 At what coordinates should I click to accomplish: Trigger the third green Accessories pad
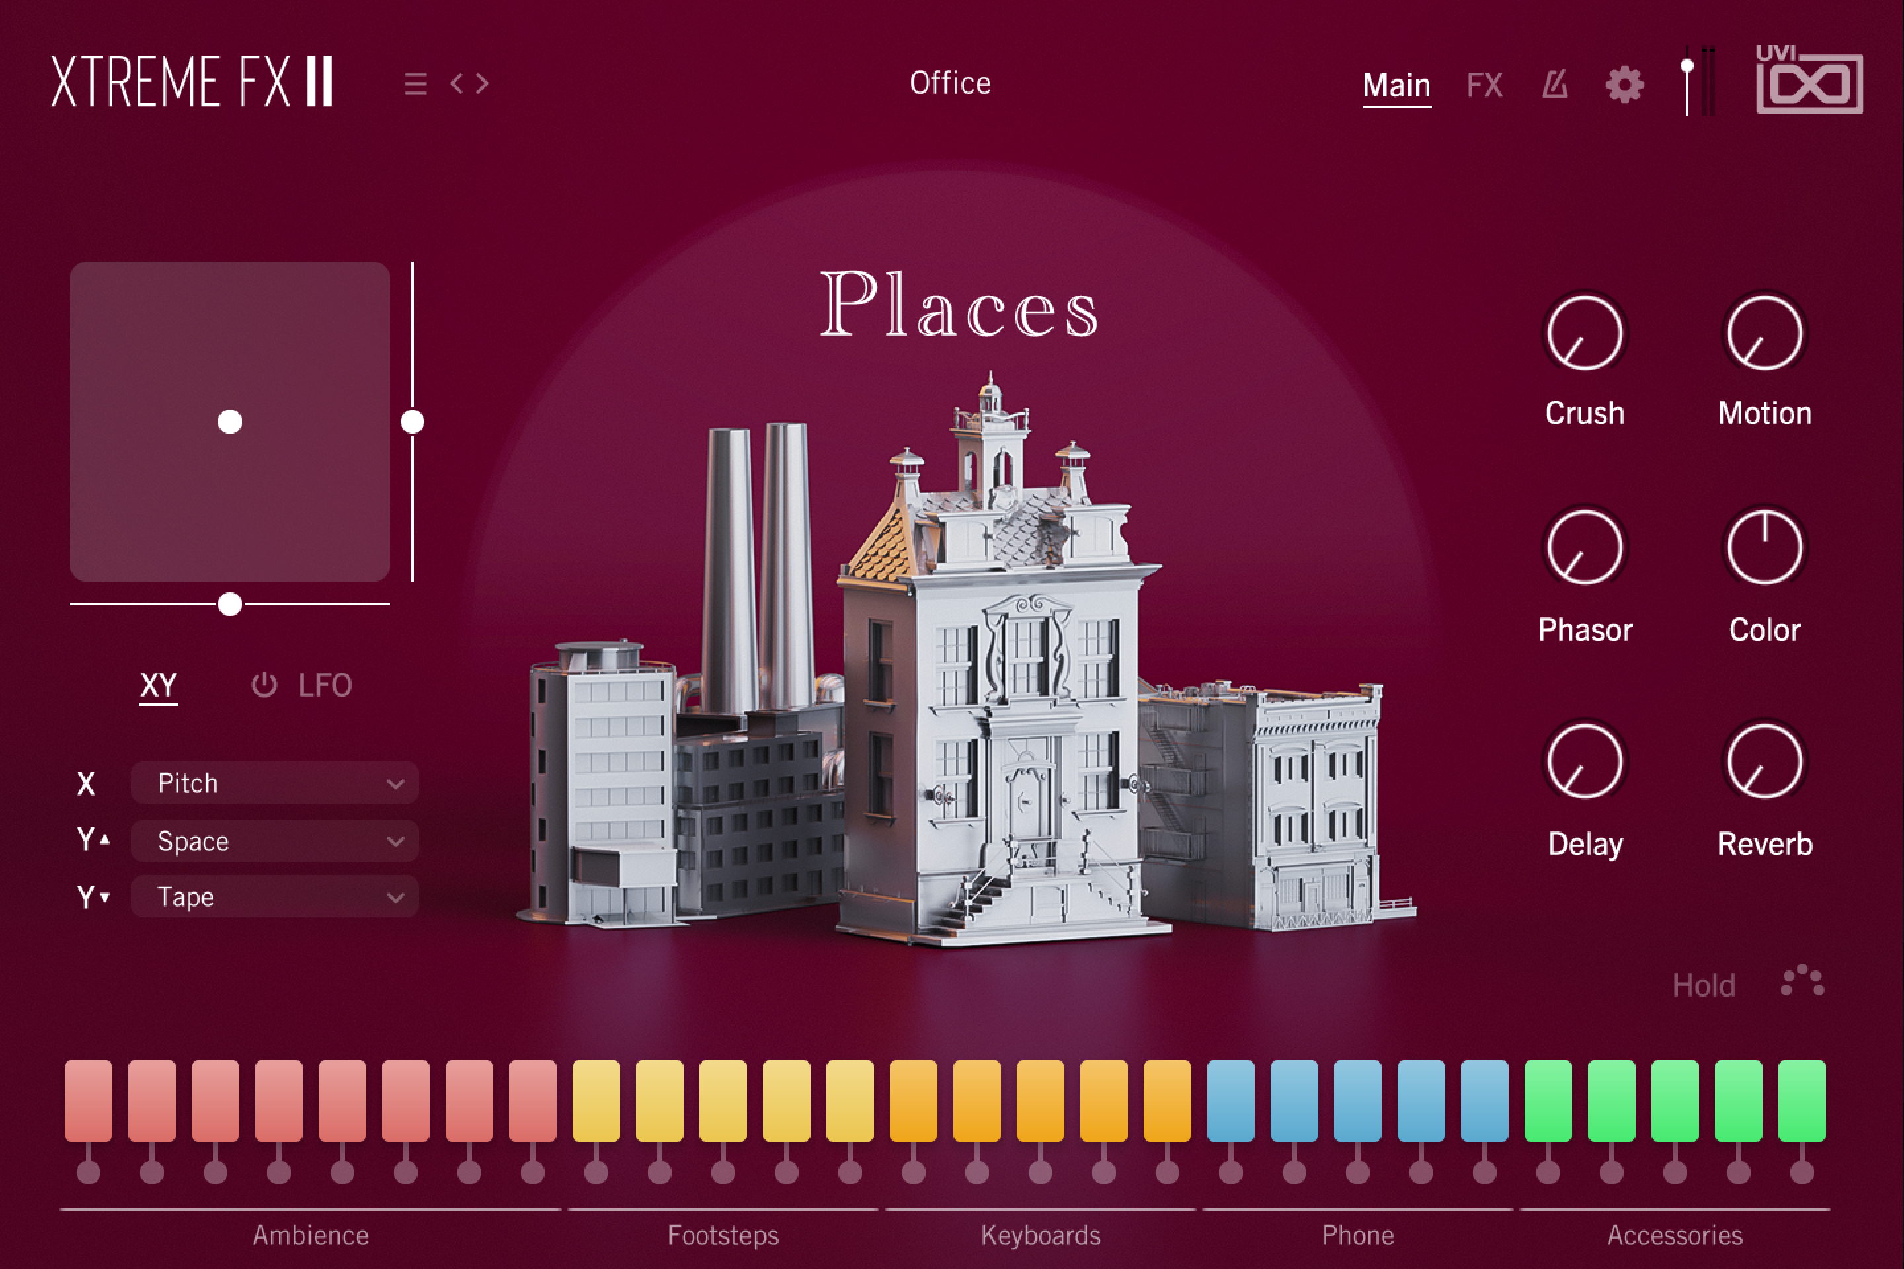pos(1675,1100)
